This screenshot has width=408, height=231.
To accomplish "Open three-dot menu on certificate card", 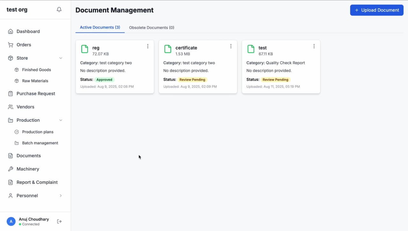I will [231, 46].
